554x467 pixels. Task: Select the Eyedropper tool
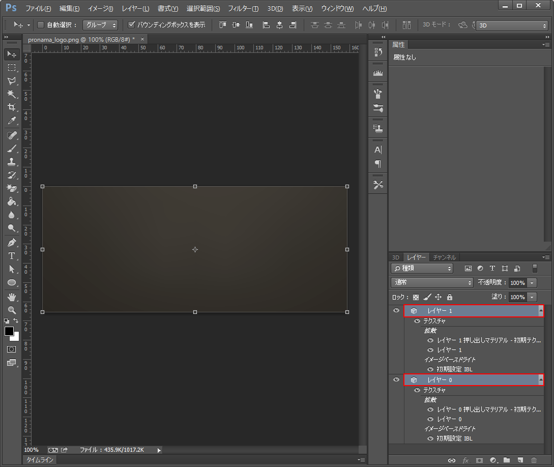(11, 121)
